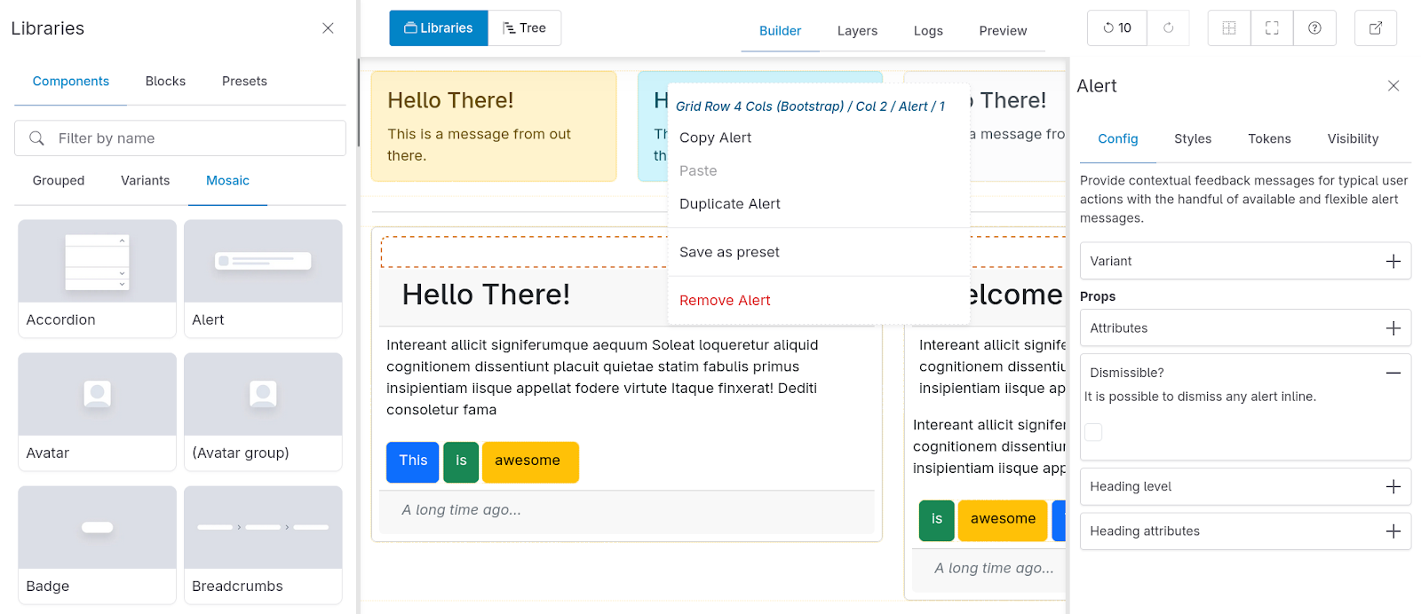Switch to the Layers tab
The image size is (1421, 614).
(x=857, y=31)
